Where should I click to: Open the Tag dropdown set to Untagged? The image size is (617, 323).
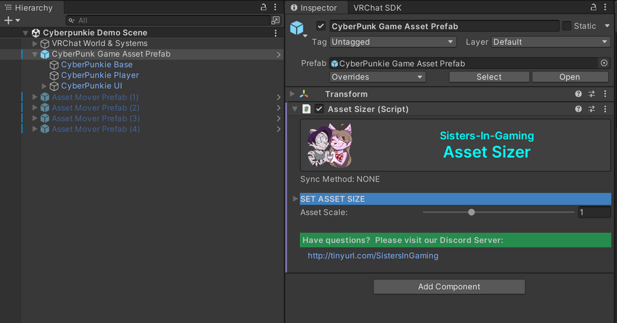pos(392,42)
